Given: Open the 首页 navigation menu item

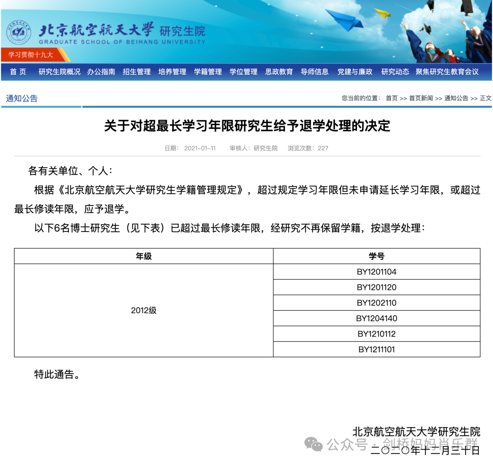Looking at the screenshot, I should pos(17,72).
